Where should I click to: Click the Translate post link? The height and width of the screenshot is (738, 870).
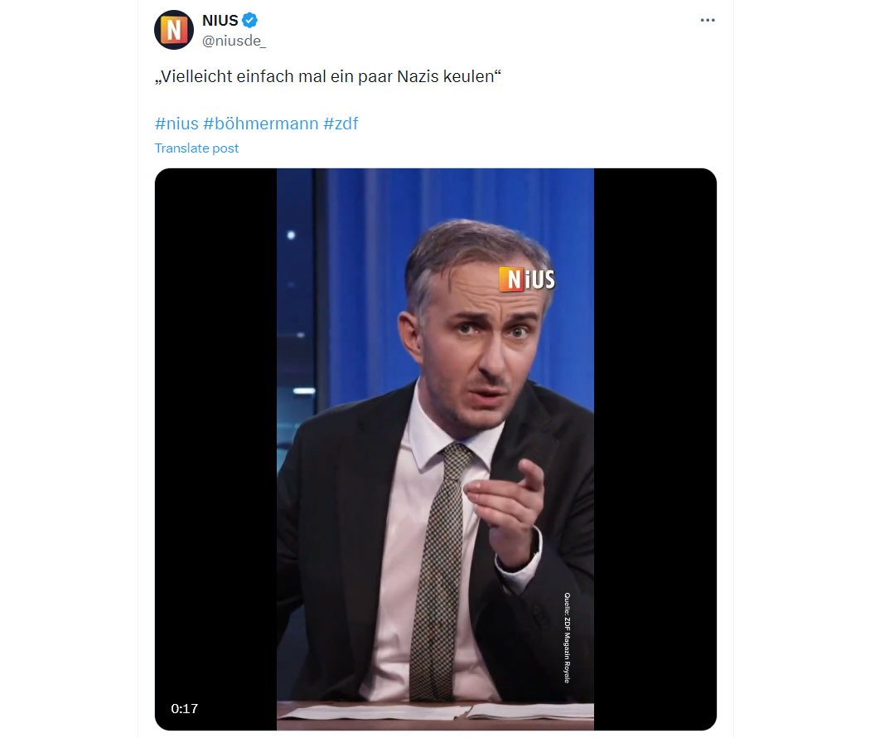point(196,148)
